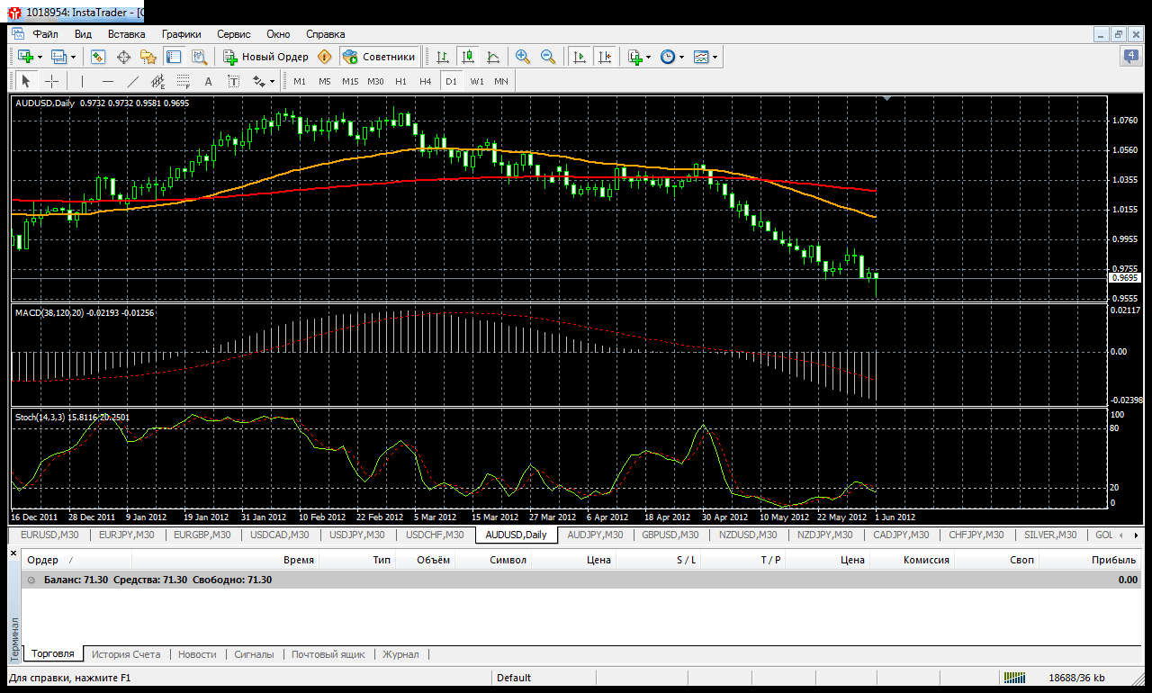Open the История Счета terminal tab
The width and height of the screenshot is (1152, 693).
[126, 654]
